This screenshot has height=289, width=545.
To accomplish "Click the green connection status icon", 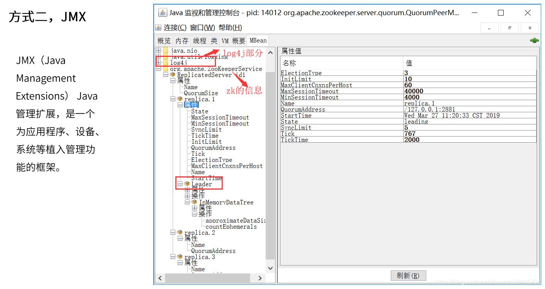I will [535, 41].
